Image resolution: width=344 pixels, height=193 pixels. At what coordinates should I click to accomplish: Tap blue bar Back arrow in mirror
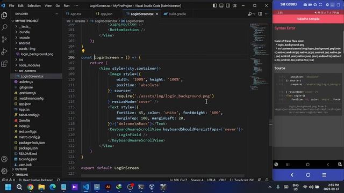(x=292, y=175)
